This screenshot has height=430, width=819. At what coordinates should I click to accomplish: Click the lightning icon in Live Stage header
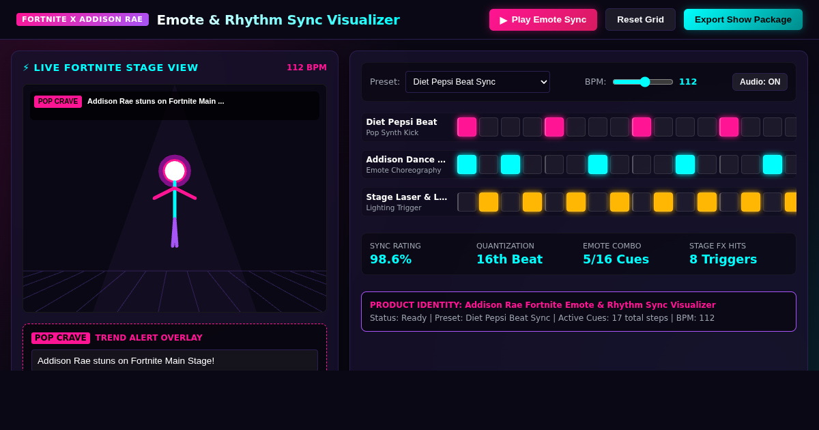click(26, 68)
